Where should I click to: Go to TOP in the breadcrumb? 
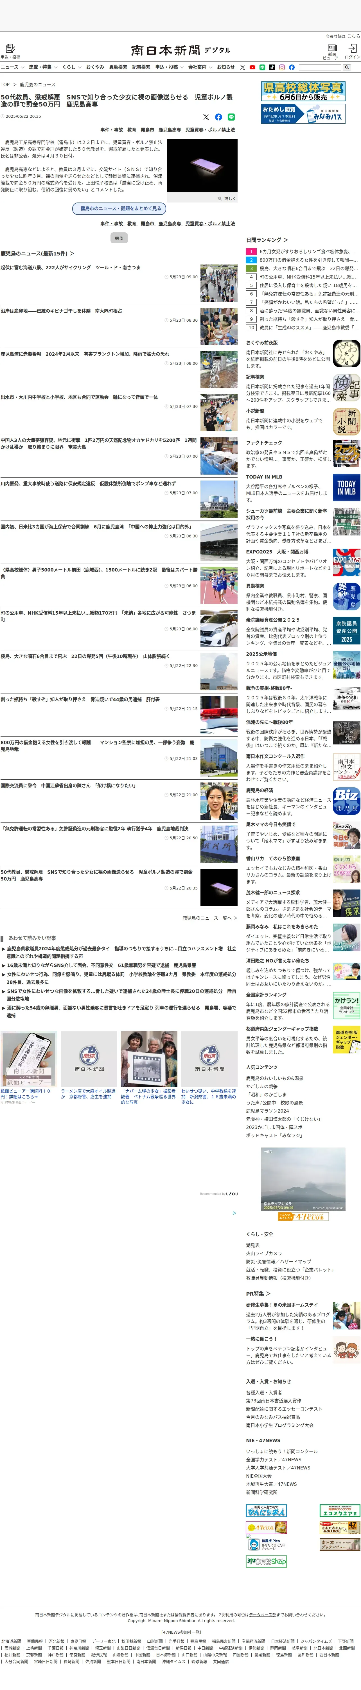[x=5, y=84]
